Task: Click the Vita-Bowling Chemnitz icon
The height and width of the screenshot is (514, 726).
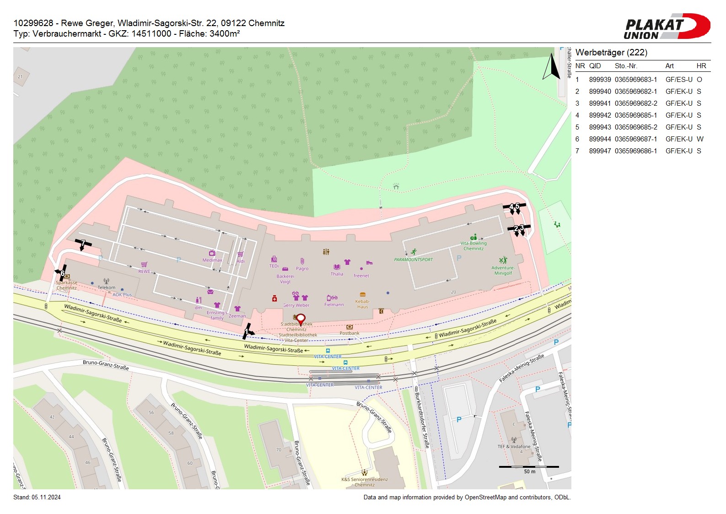Action: (474, 237)
